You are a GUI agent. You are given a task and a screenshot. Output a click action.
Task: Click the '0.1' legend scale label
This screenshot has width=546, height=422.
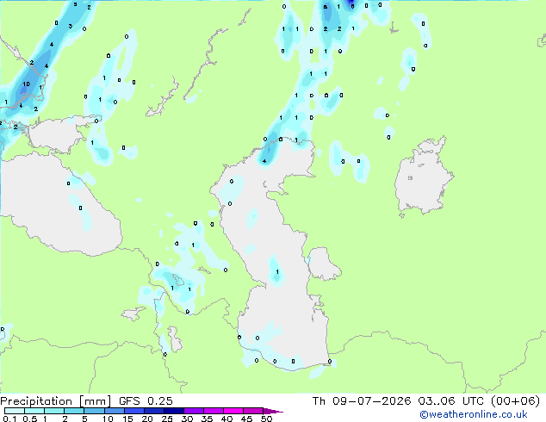coord(9,419)
